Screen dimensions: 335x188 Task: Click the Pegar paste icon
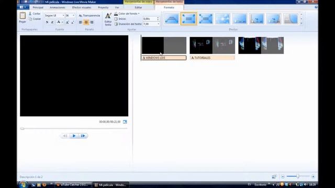click(x=23, y=16)
